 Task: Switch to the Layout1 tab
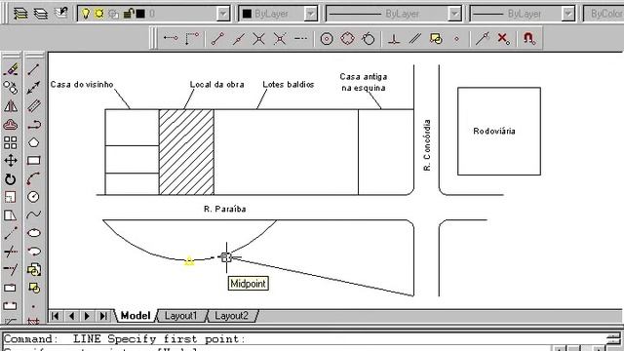[x=180, y=316]
